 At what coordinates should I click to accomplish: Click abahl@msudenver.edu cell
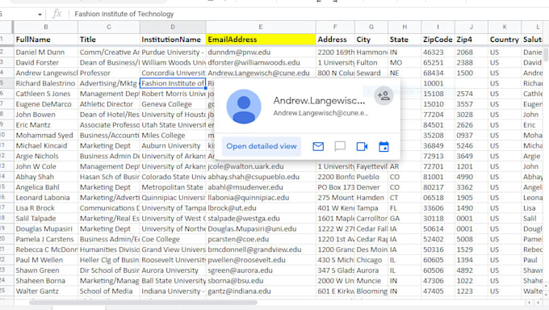click(x=261, y=187)
